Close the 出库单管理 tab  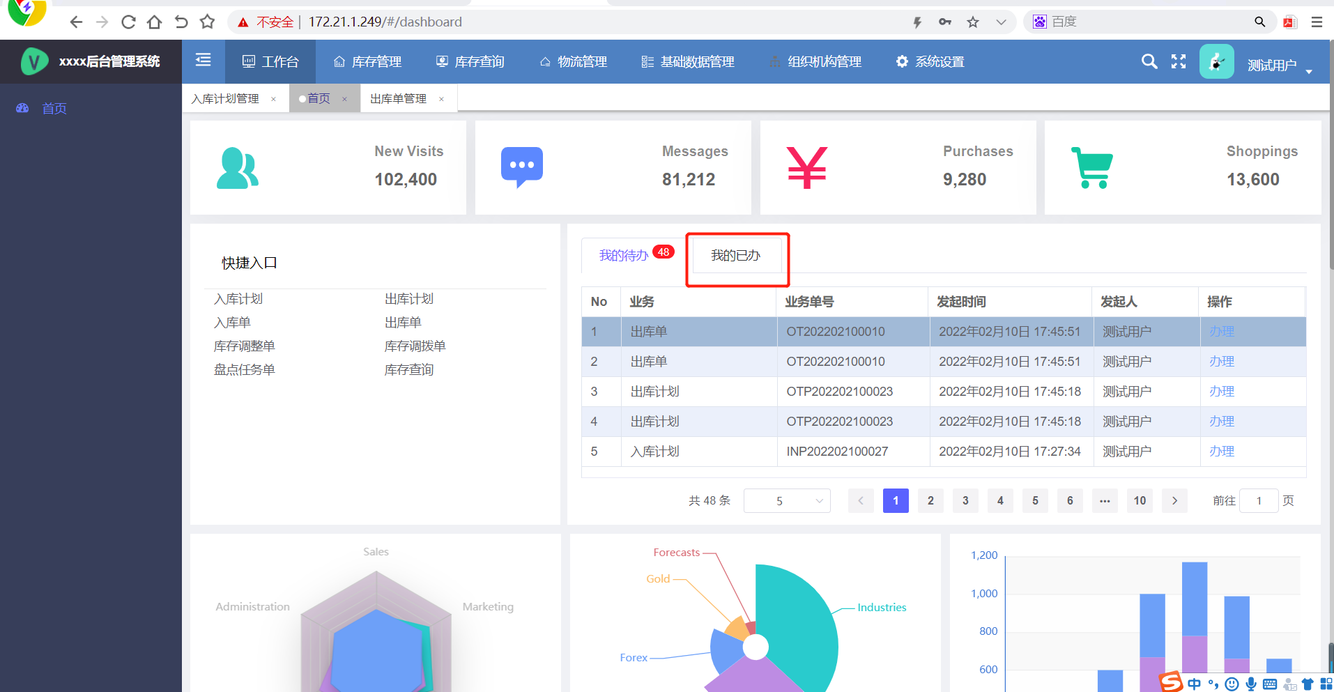(x=441, y=99)
